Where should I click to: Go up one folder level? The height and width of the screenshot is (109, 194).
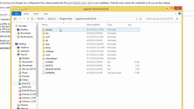(x=28, y=19)
